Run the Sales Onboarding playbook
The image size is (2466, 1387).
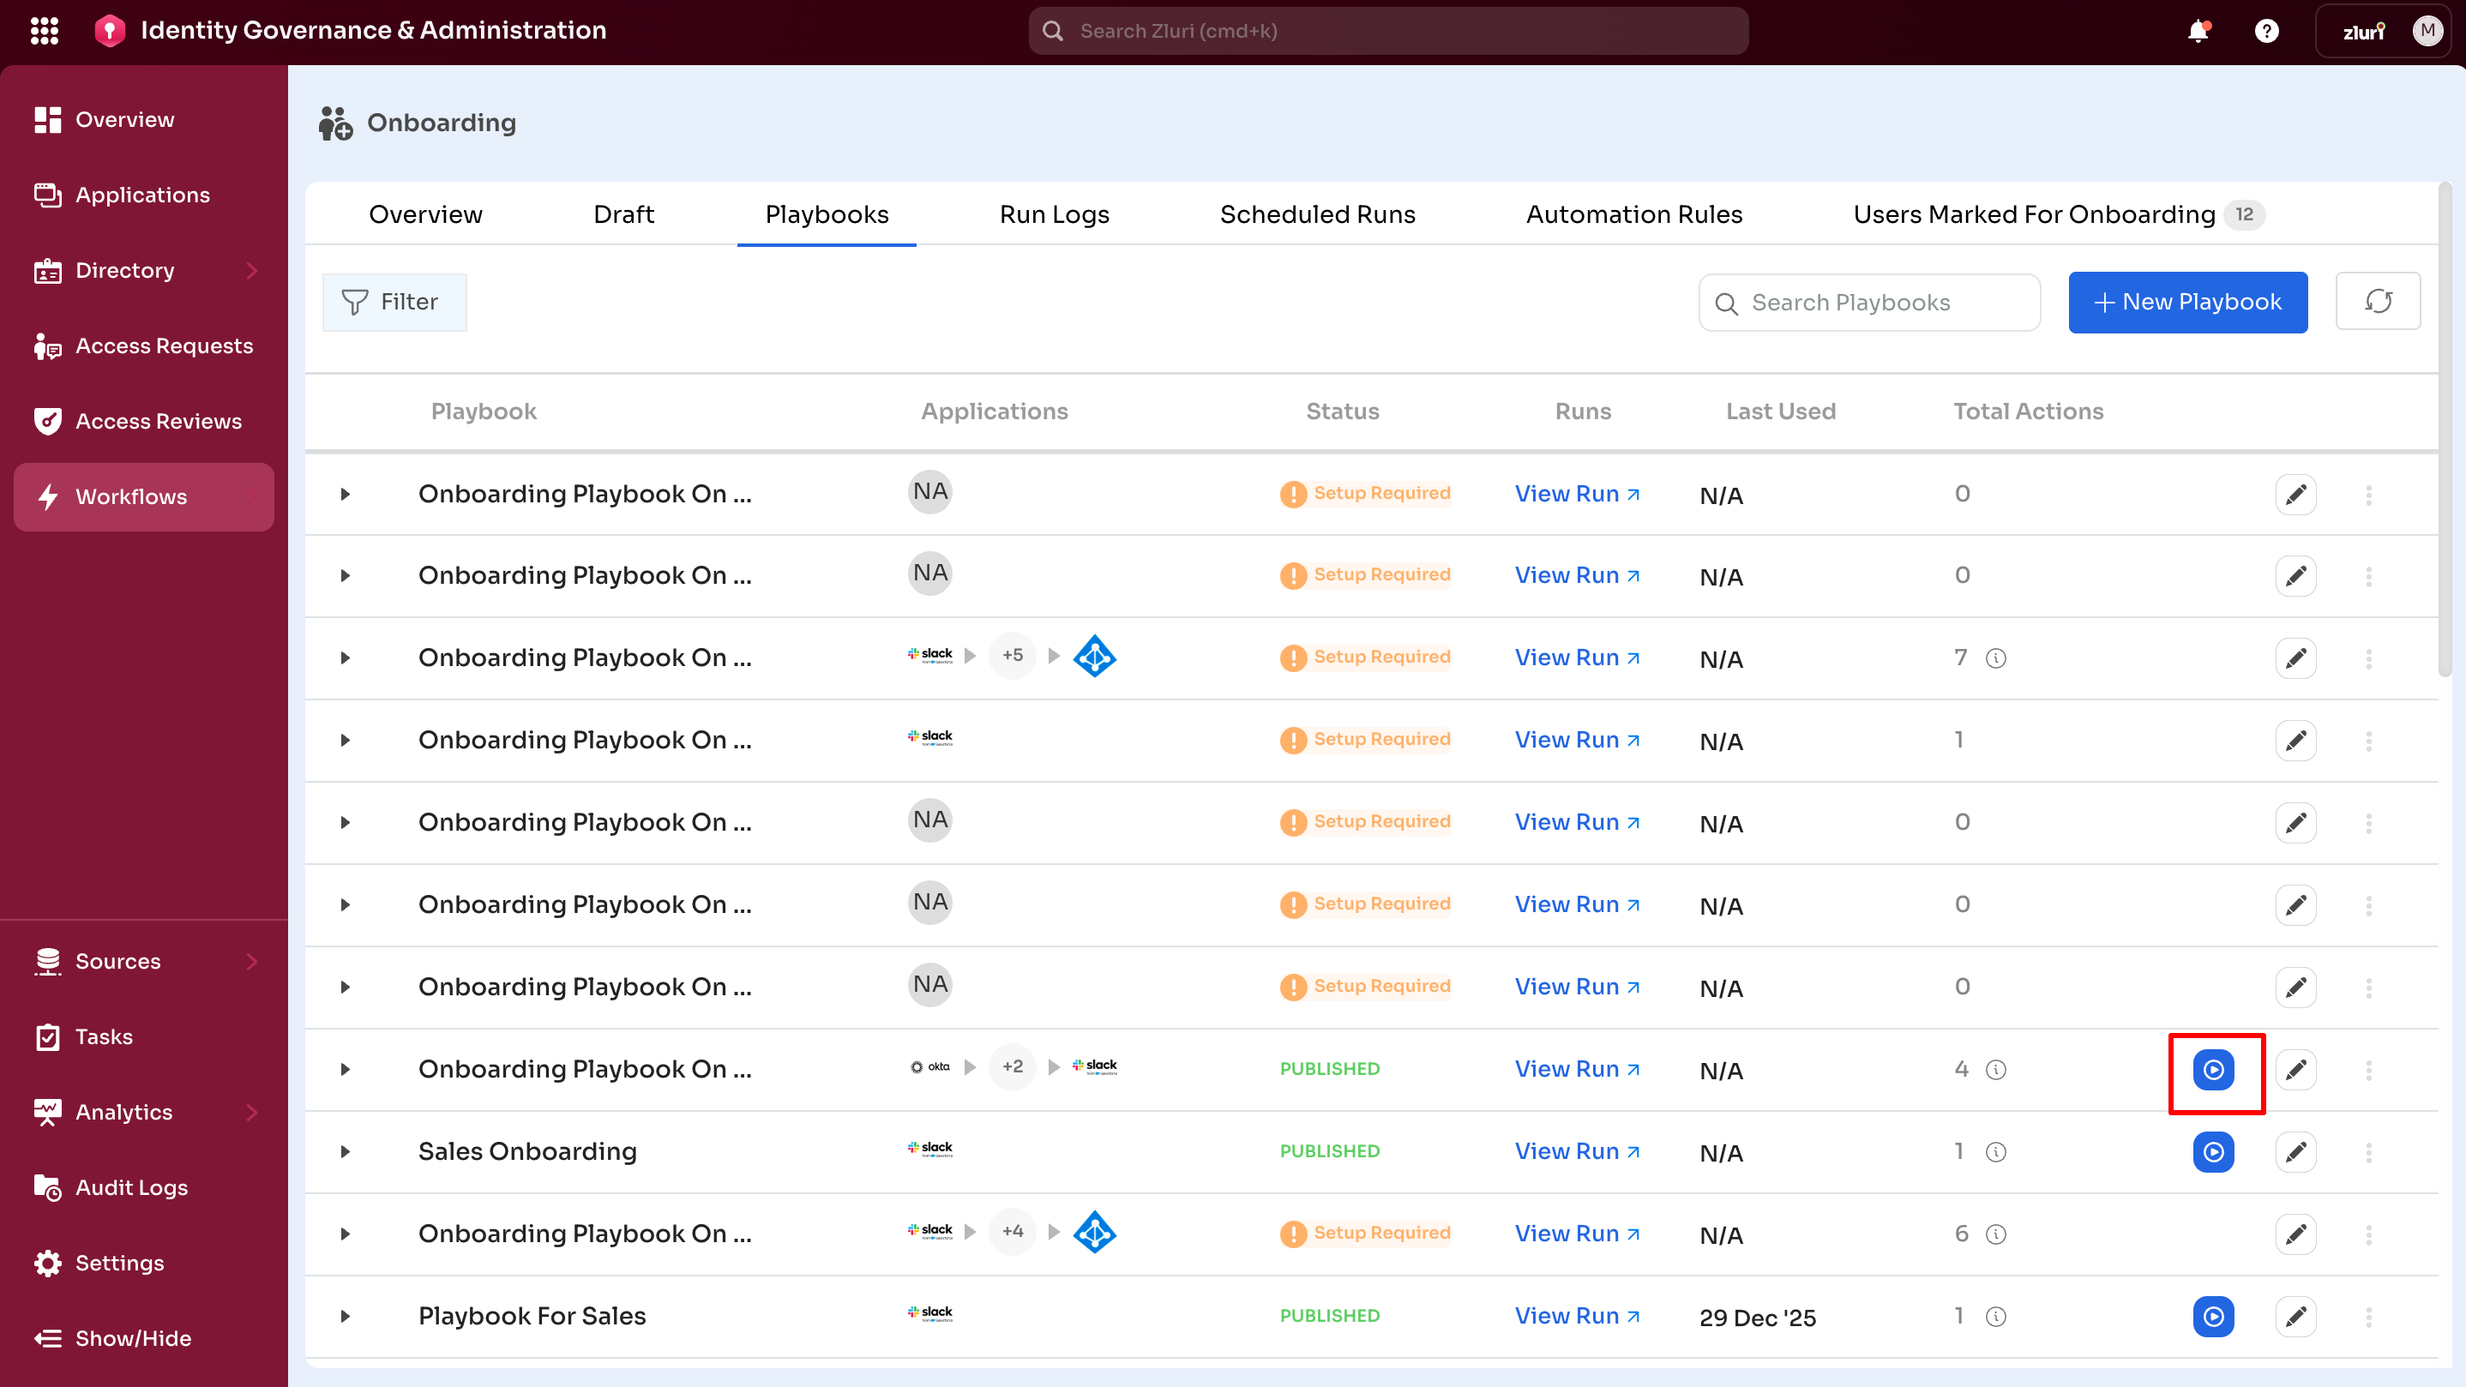point(2212,1151)
